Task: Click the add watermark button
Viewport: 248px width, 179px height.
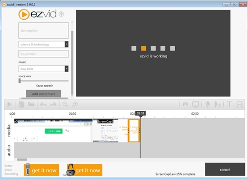Action: click(44, 94)
